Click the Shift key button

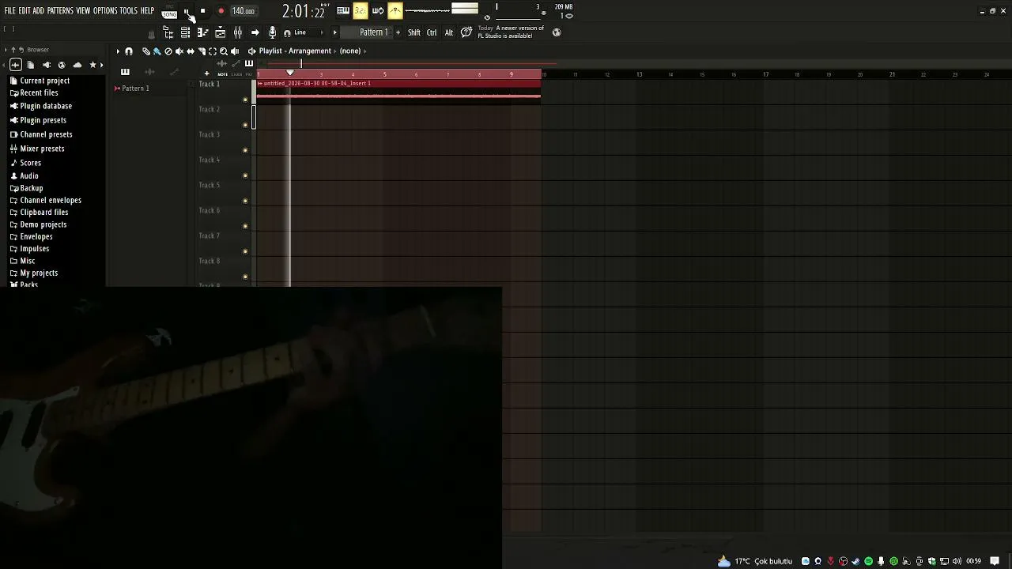point(414,32)
